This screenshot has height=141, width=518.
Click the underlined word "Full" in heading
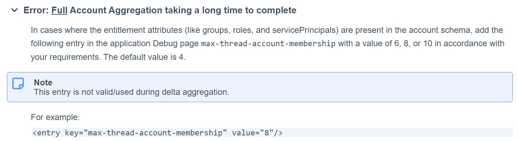pyautogui.click(x=59, y=10)
